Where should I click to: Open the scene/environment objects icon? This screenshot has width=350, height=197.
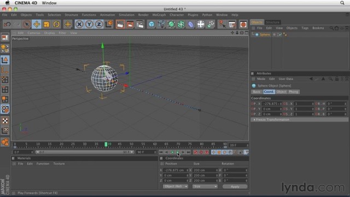pyautogui.click(x=201, y=24)
